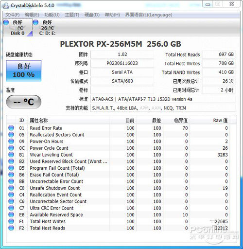Screen dimensions: 243x249
Task: Click status orb for Ultra CRC Error Count
Action: 11,208
